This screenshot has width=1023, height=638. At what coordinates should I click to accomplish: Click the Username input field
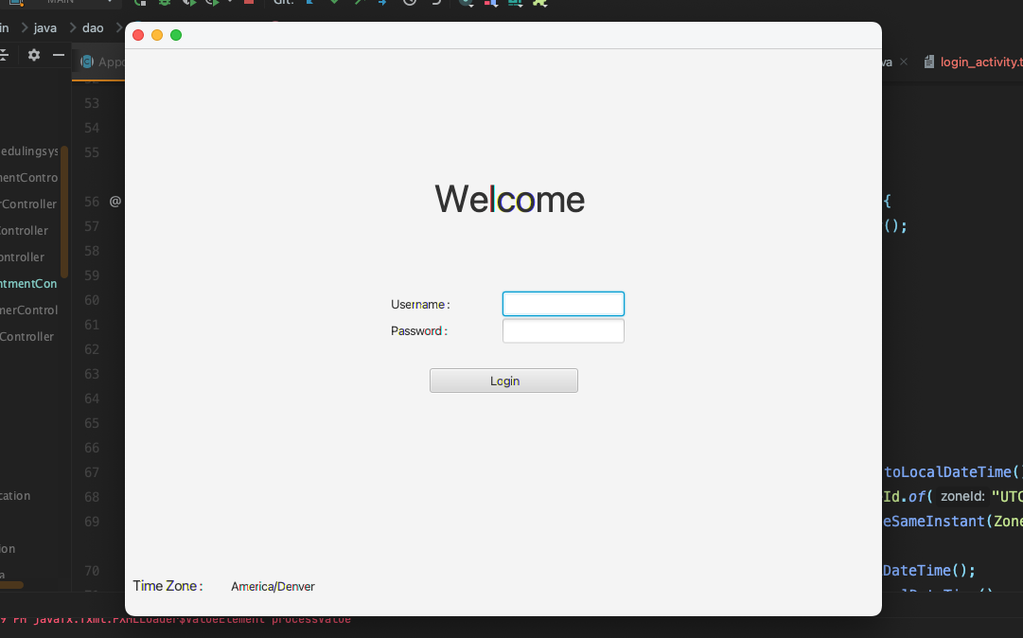point(563,304)
